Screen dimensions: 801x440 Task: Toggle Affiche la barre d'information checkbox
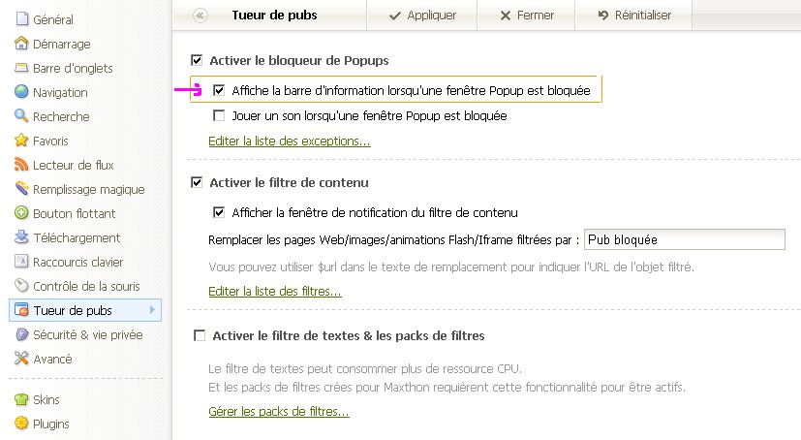[x=219, y=90]
